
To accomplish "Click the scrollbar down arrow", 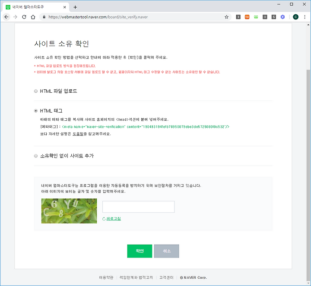I will (308, 283).
